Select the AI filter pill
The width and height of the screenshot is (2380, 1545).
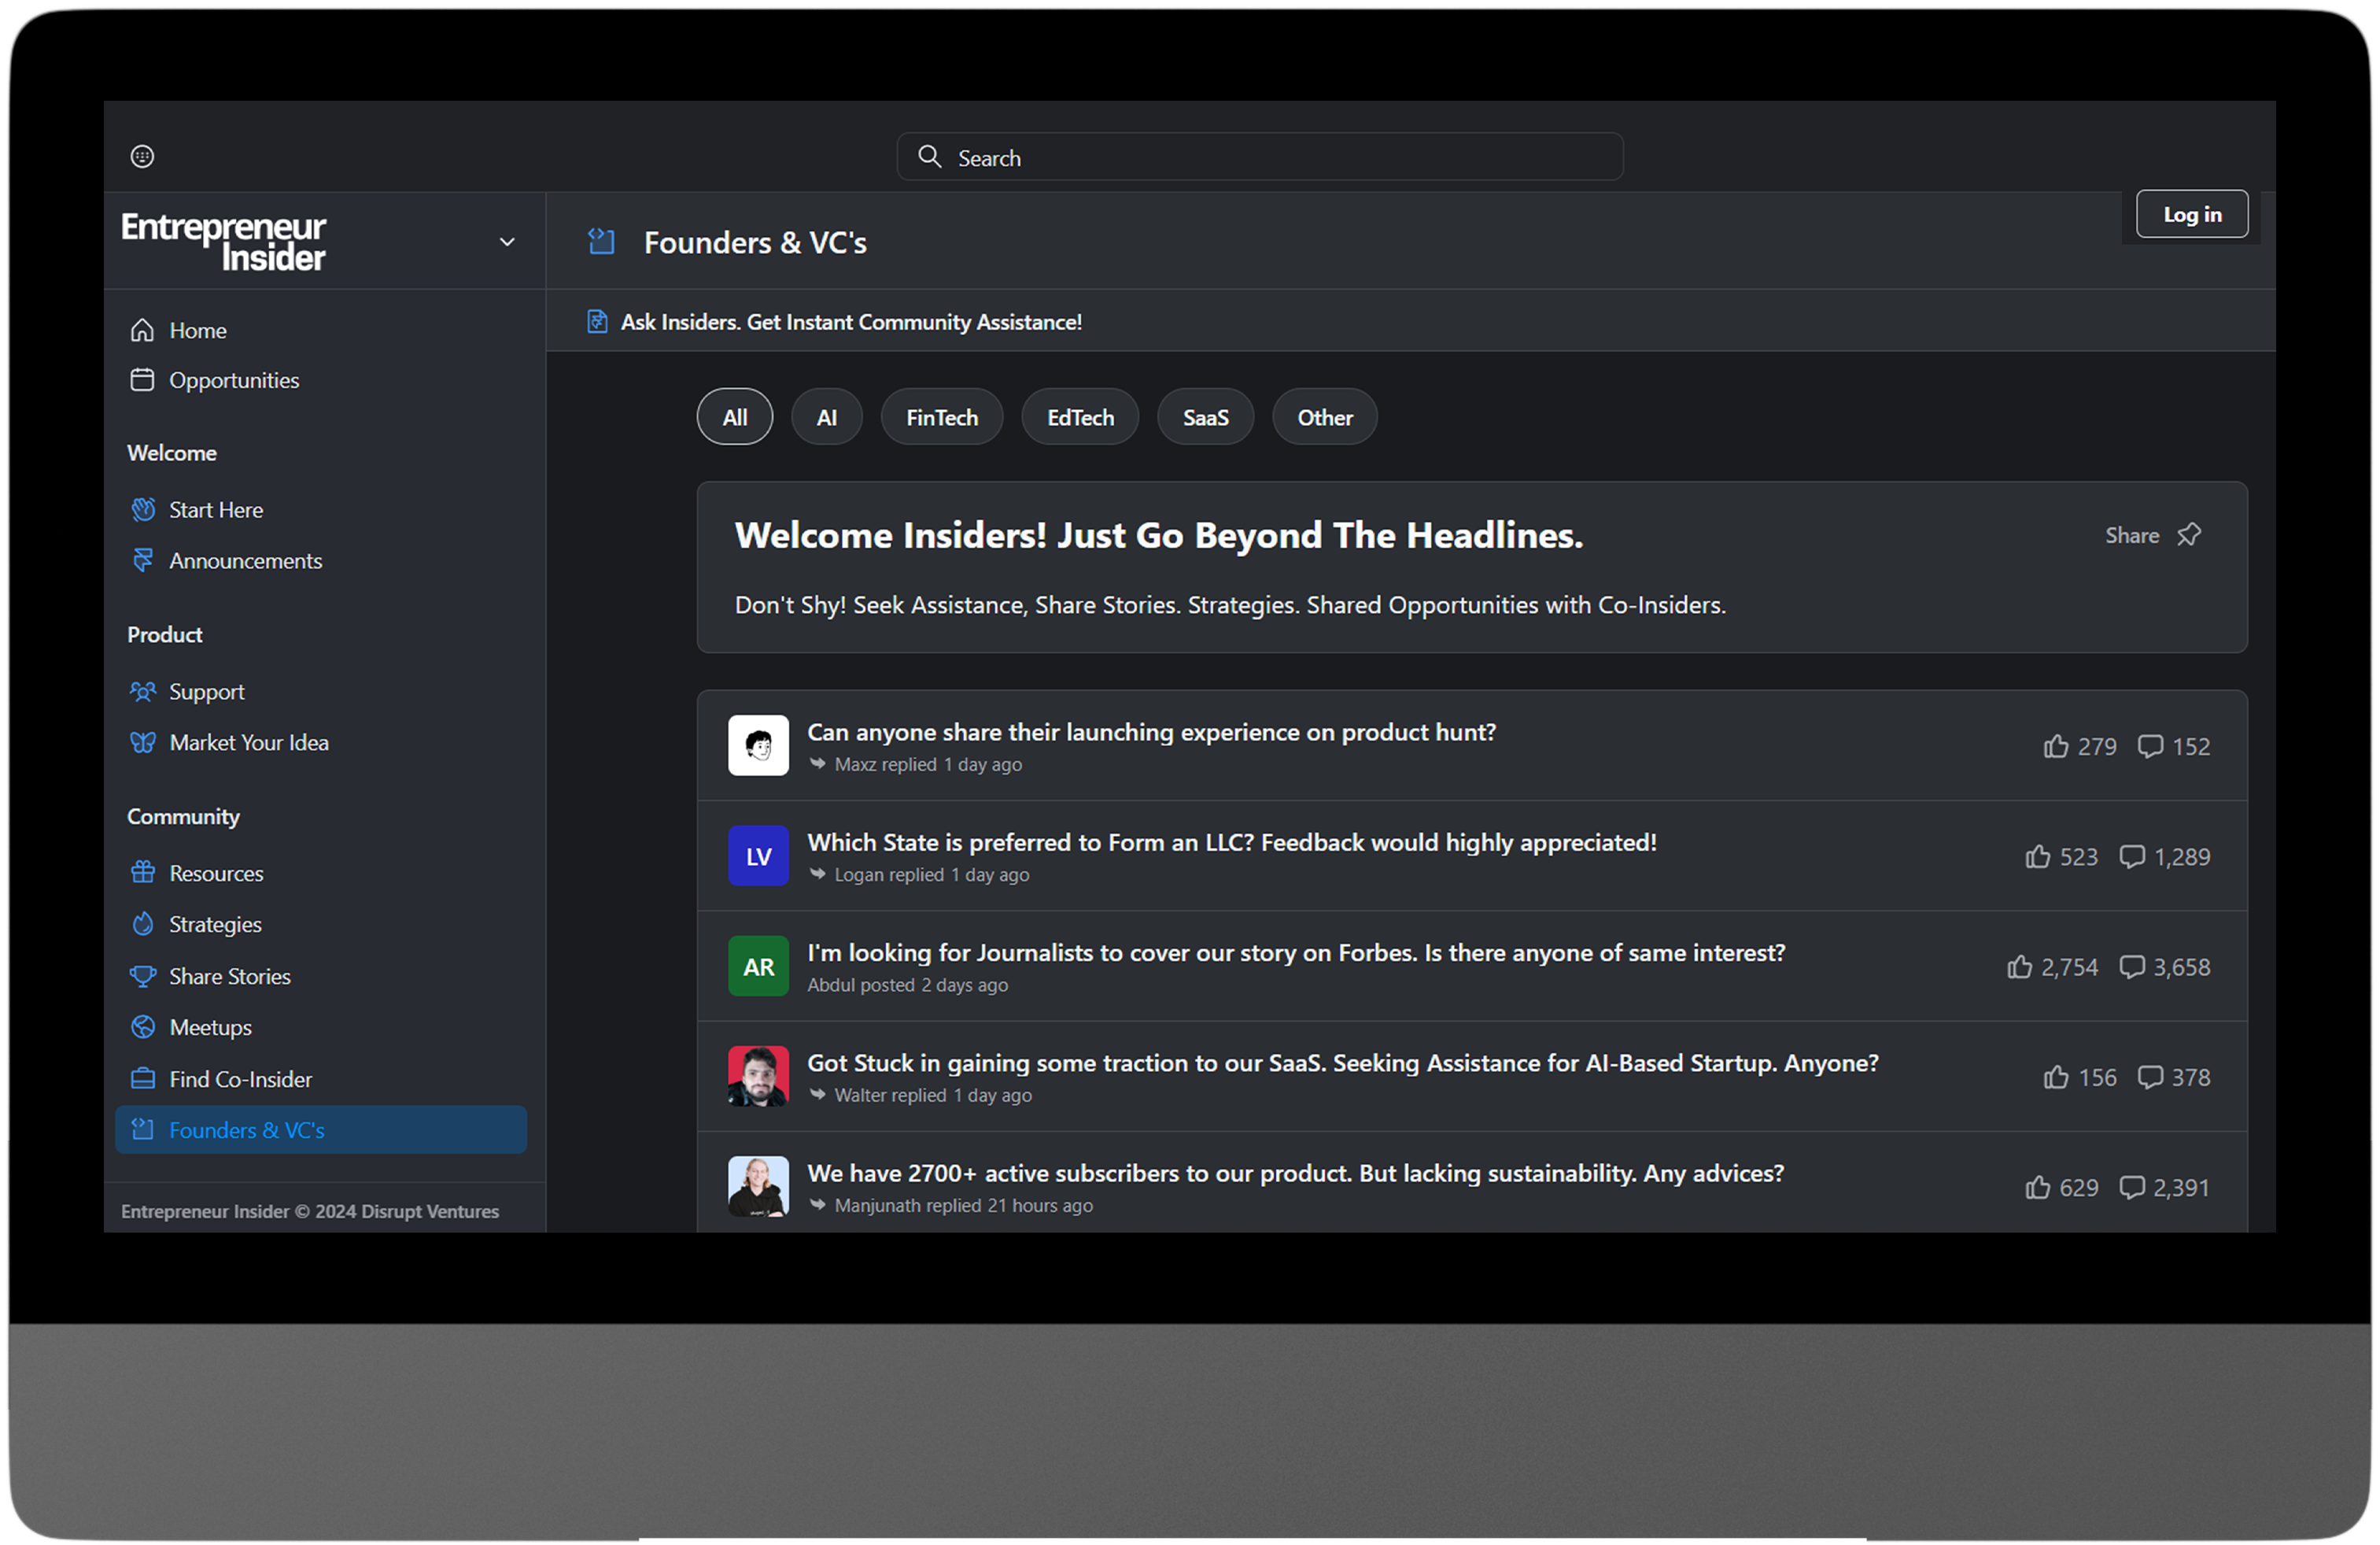coord(826,417)
